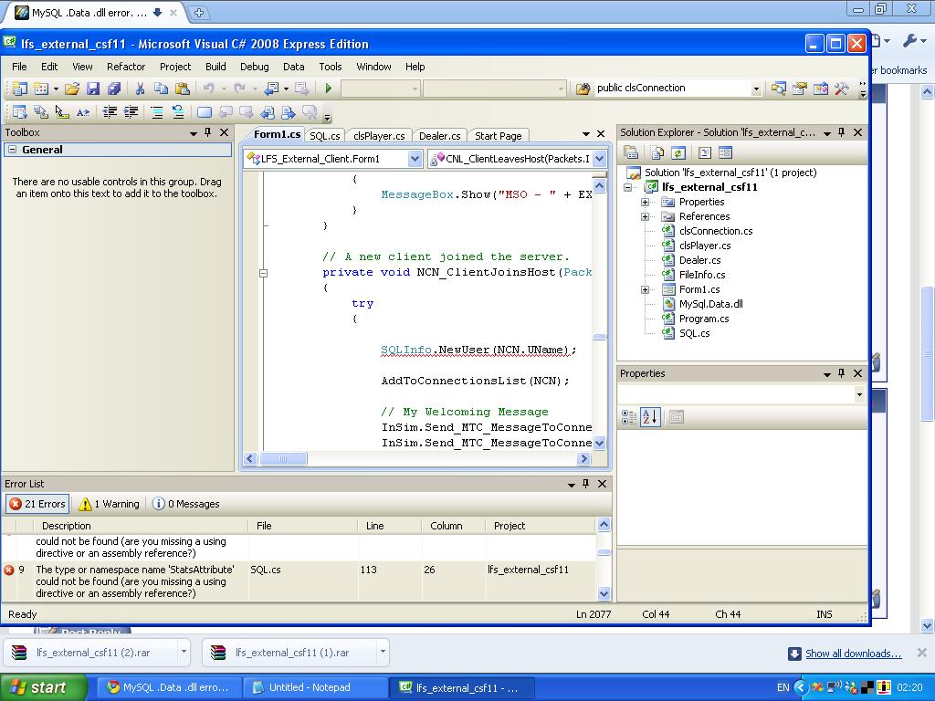This screenshot has width=935, height=701.
Task: Click the Copy toolbar icon
Action: point(161,89)
